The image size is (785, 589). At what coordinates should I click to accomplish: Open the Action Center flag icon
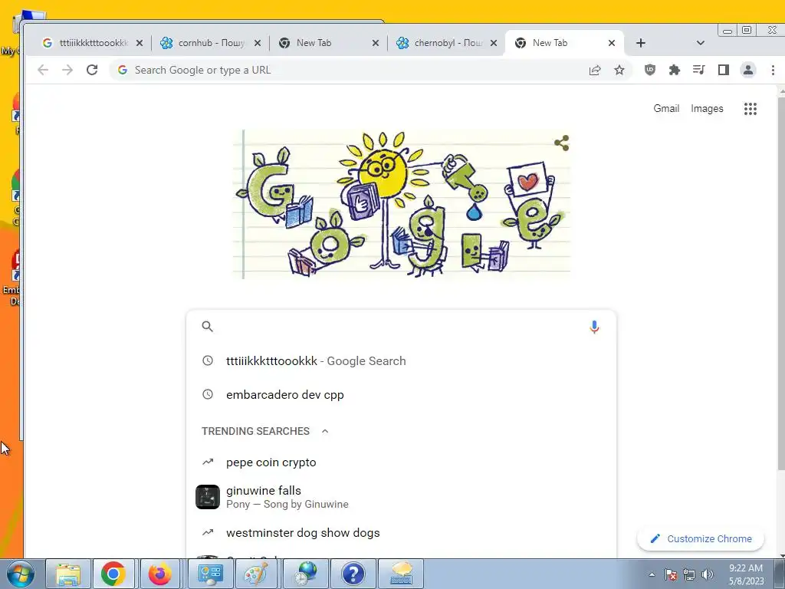671,574
